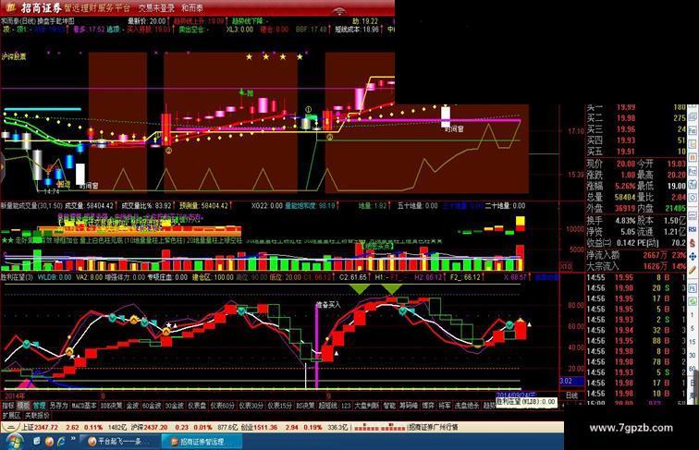The height and width of the screenshot is (450, 699).
Task: Click the Internet Explorer quick launch icon
Action: click(61, 442)
